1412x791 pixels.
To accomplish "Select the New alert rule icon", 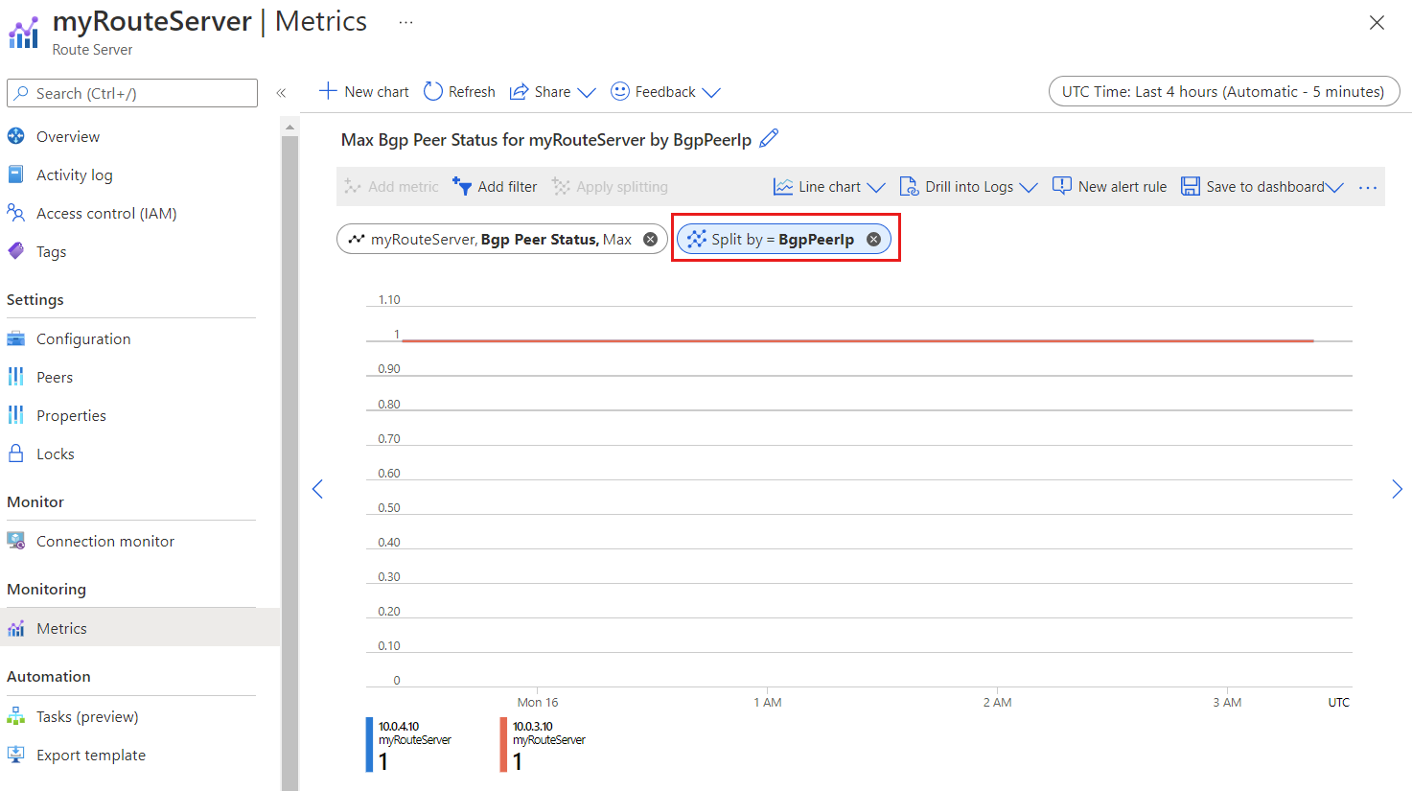I will tap(1064, 186).
